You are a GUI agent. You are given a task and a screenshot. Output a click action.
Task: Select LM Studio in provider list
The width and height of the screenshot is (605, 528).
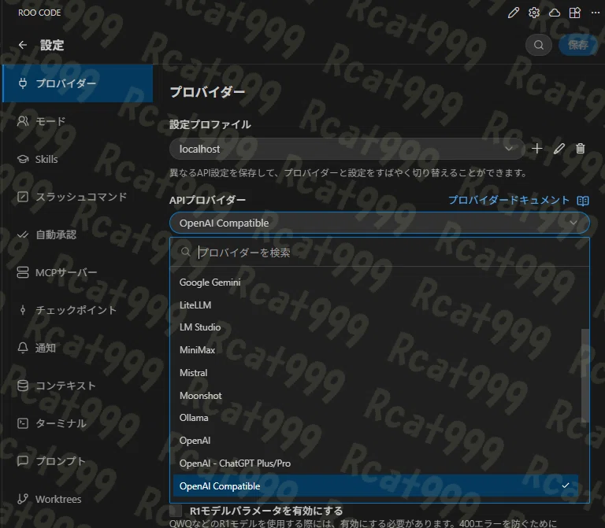(x=376, y=327)
